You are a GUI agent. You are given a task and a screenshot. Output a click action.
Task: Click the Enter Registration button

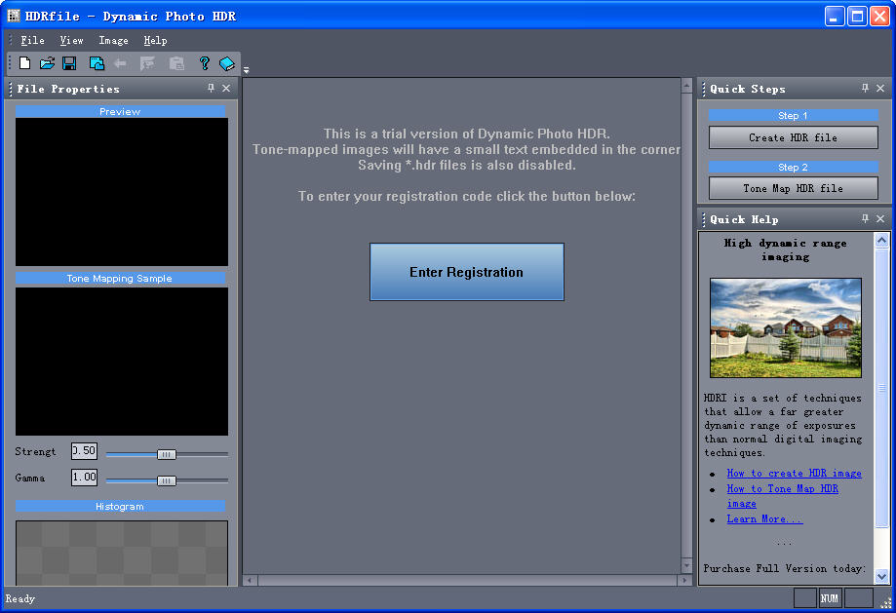tap(466, 272)
